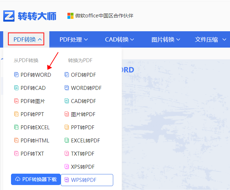Image resolution: width=230 pixels, height=190 pixels.
Task: Choose PDF转PPT conversion
Action: [29, 114]
